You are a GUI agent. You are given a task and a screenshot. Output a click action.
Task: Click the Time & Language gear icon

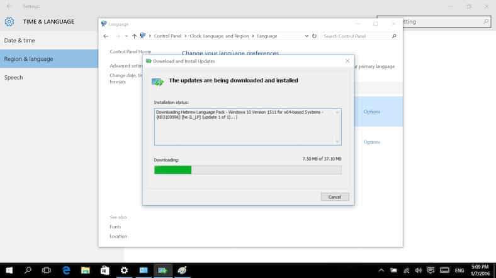(9, 22)
